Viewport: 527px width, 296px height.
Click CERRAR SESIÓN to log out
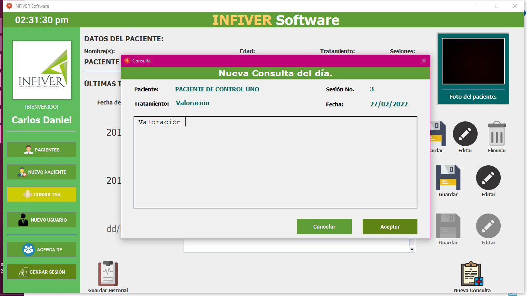click(42, 272)
